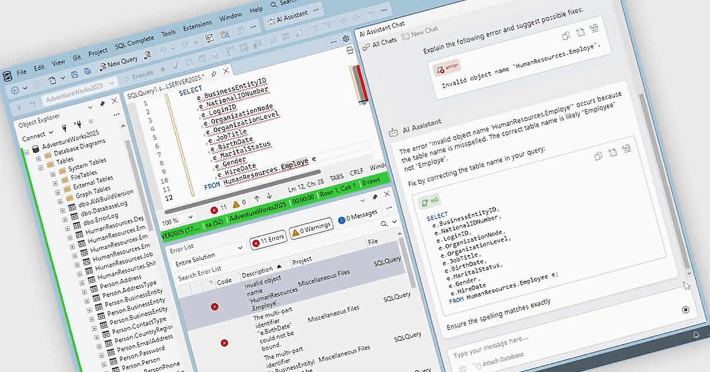Insert the AI response code into the editor
Image resolution: width=710 pixels, height=372 pixels.
(628, 148)
